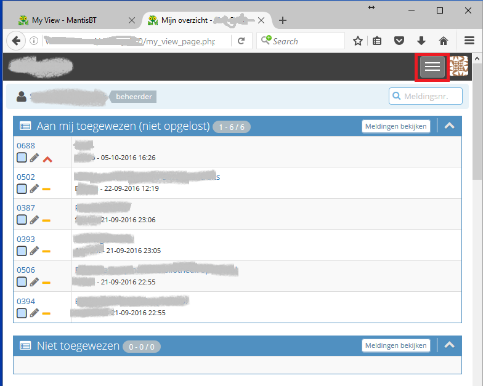Collapse the 'Aan mij toegewezen' panel

pos(449,126)
